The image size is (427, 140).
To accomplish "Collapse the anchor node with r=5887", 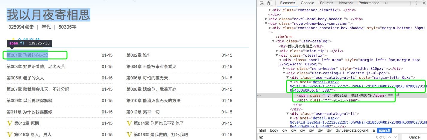I will point(291,82).
